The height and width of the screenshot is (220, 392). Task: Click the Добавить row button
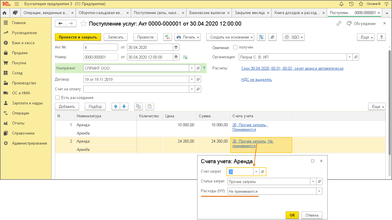pos(67,106)
